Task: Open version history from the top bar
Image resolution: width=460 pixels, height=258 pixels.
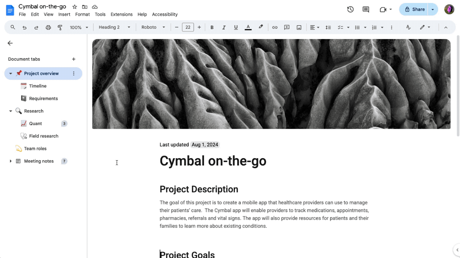Action: pos(350,10)
